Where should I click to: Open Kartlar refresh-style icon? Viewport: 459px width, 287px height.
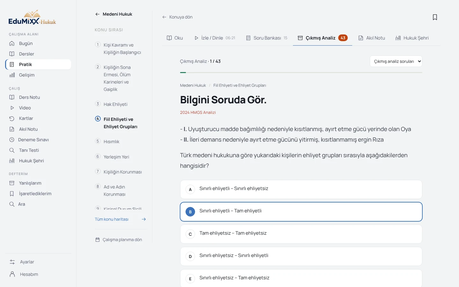tap(12, 118)
